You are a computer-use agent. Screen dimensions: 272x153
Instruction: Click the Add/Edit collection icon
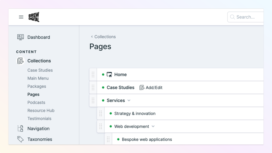pyautogui.click(x=142, y=87)
